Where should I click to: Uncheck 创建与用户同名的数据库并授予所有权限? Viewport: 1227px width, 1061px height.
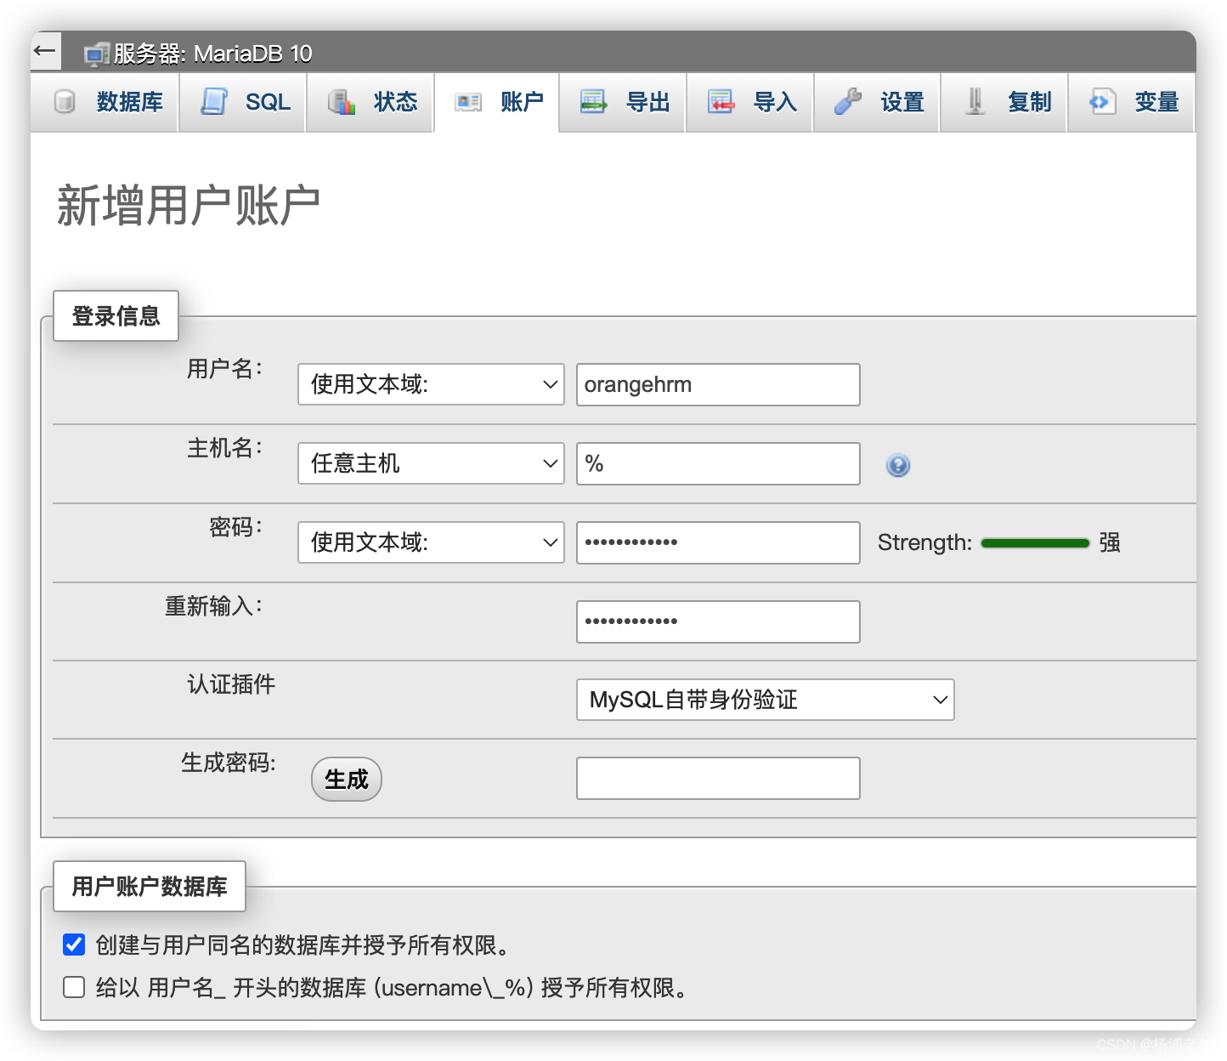pos(74,945)
